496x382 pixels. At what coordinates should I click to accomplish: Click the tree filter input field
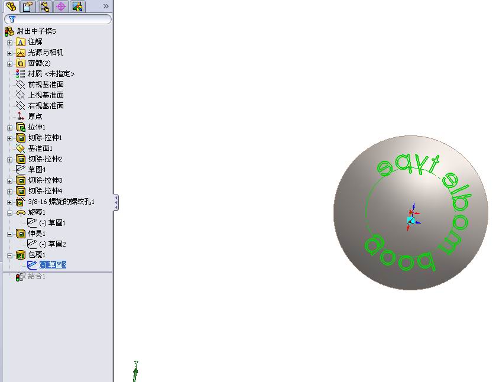pos(58,20)
